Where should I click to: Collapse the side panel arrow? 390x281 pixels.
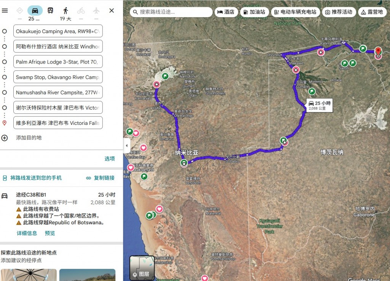(127, 145)
